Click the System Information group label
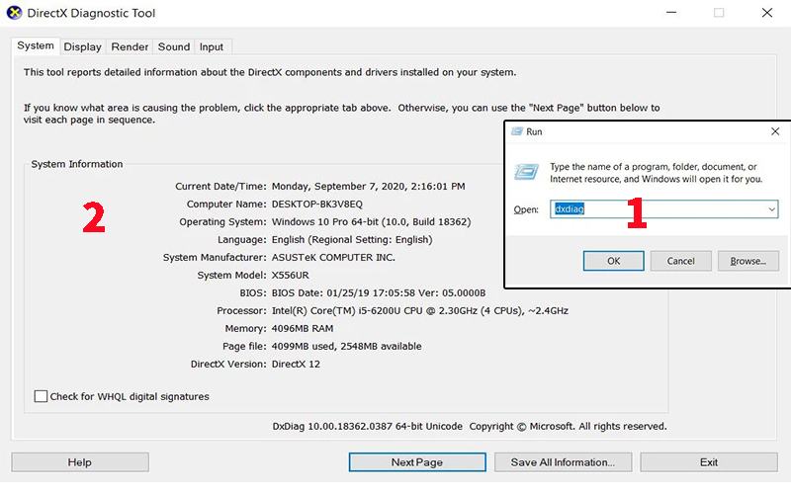 (x=77, y=164)
